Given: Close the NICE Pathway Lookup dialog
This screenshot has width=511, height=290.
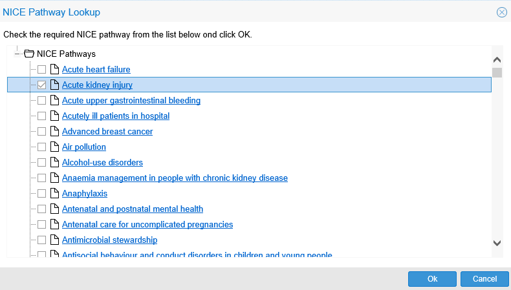Looking at the screenshot, I should (x=501, y=12).
